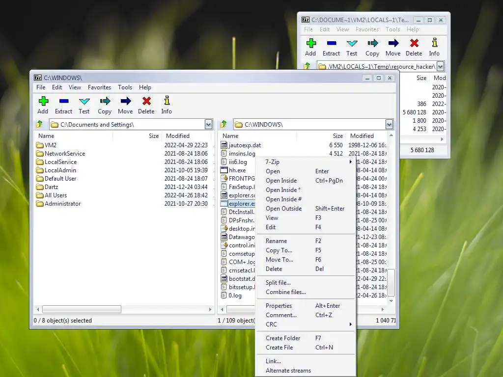The height and width of the screenshot is (377, 503).
Task: Click horizontal scrollbar thumb in left panel
Action: point(82,309)
